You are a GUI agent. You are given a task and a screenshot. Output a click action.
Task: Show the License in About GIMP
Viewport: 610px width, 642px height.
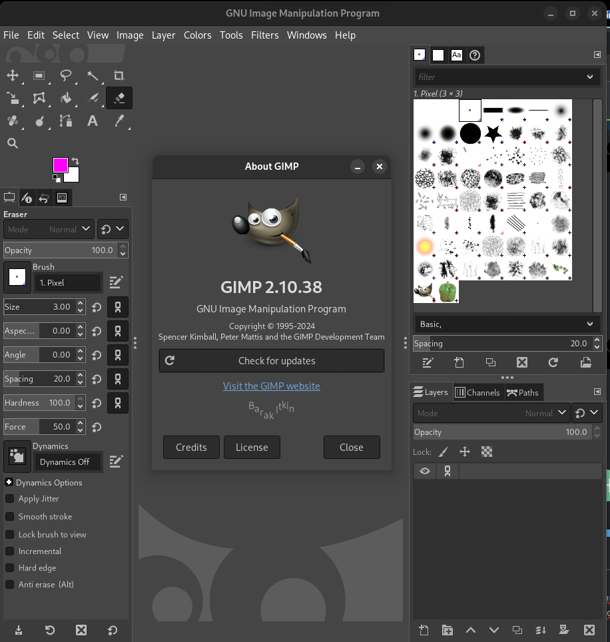pos(252,447)
